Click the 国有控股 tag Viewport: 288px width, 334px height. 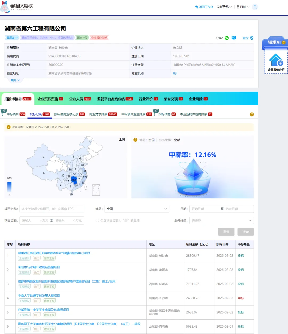pyautogui.click(x=82, y=38)
